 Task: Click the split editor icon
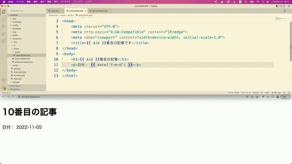pos(285,11)
